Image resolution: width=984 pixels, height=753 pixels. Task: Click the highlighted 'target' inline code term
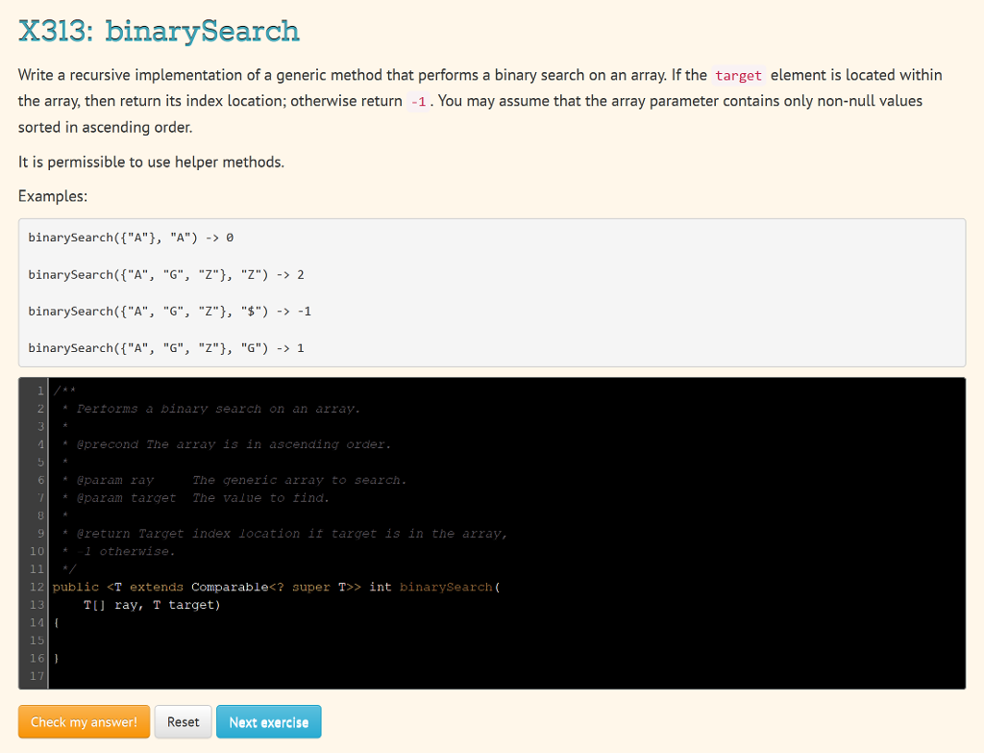[739, 74]
